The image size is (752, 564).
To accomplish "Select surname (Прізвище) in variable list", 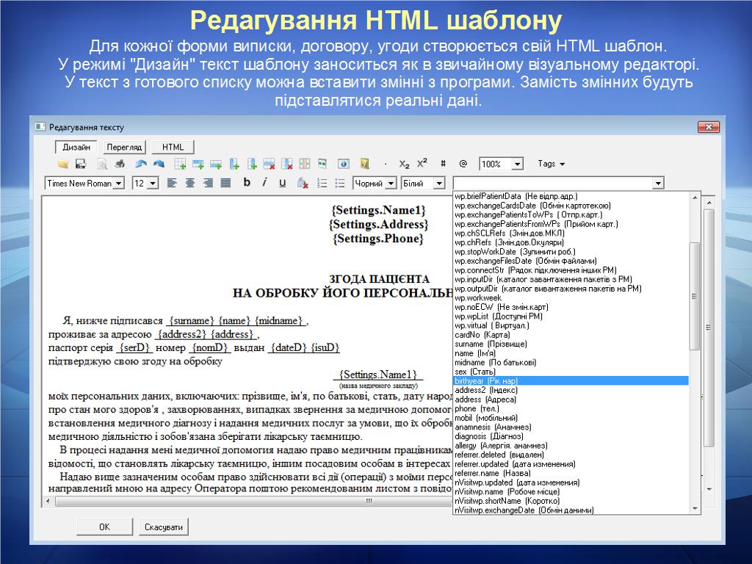I will point(491,344).
